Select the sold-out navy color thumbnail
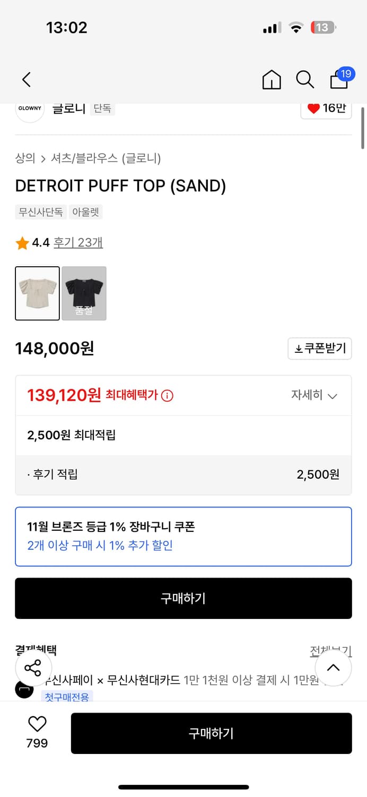Image resolution: width=367 pixels, height=797 pixels. (84, 293)
